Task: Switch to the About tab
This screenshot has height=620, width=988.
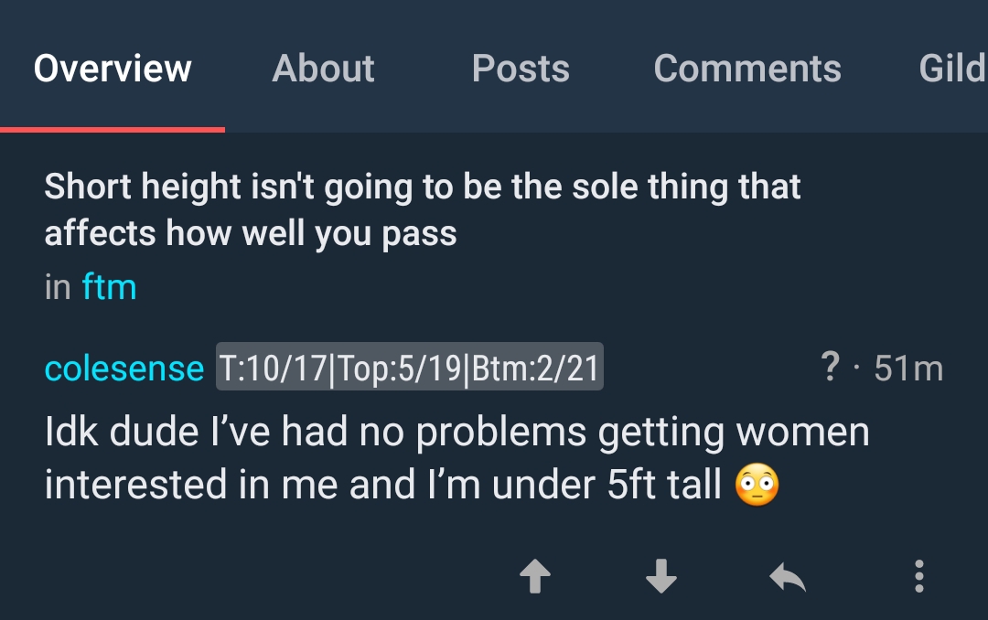Action: [x=323, y=68]
